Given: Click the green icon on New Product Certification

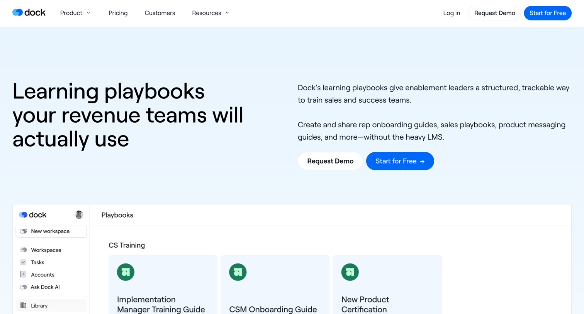Looking at the screenshot, I should click(x=350, y=272).
